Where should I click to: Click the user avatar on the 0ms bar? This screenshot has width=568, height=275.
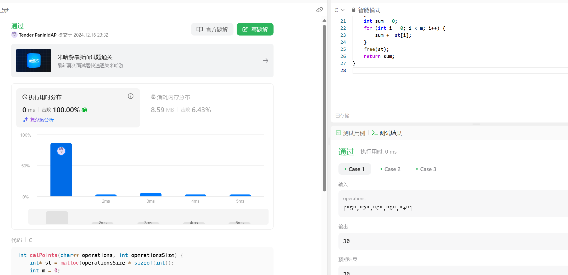[61, 151]
